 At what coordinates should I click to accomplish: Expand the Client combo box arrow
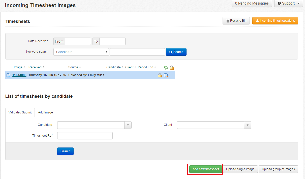pyautogui.click(x=248, y=125)
